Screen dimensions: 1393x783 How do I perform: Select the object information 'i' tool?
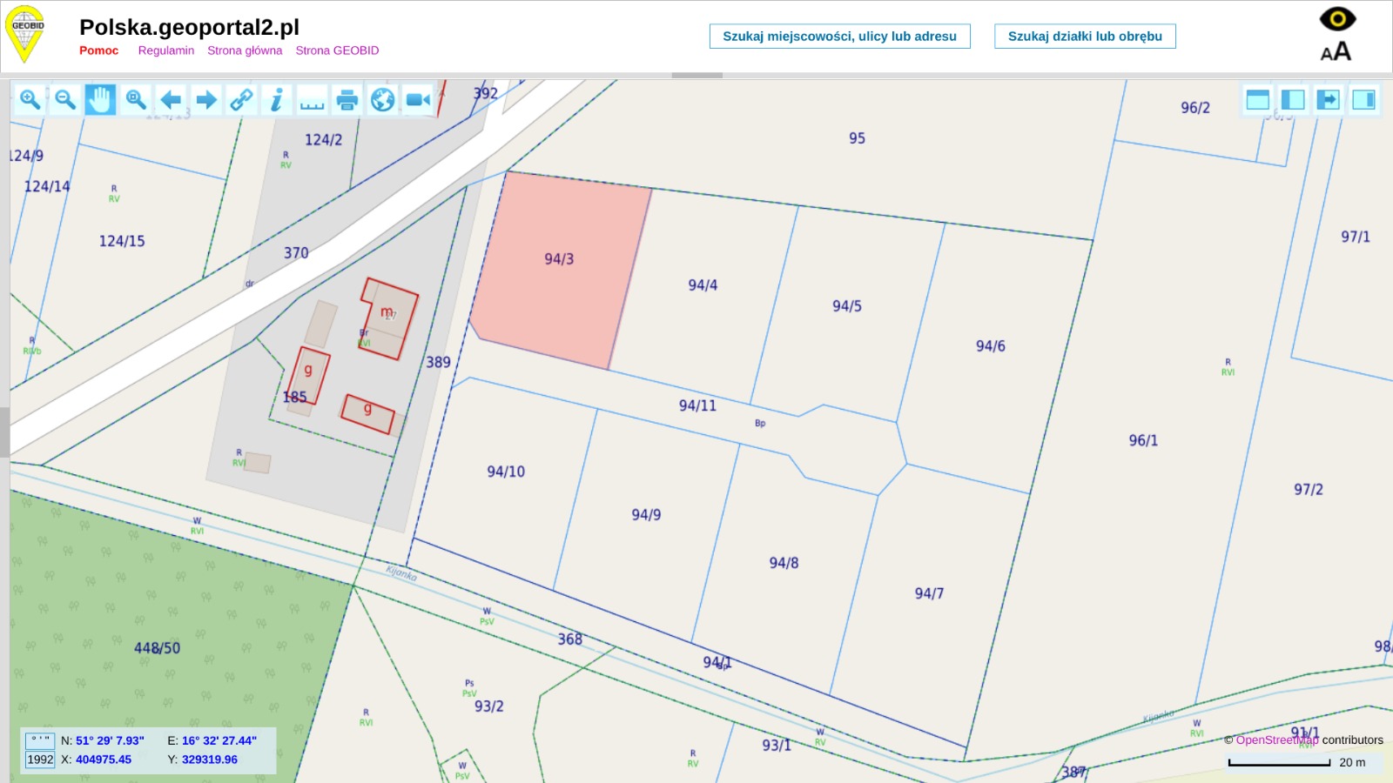(276, 100)
